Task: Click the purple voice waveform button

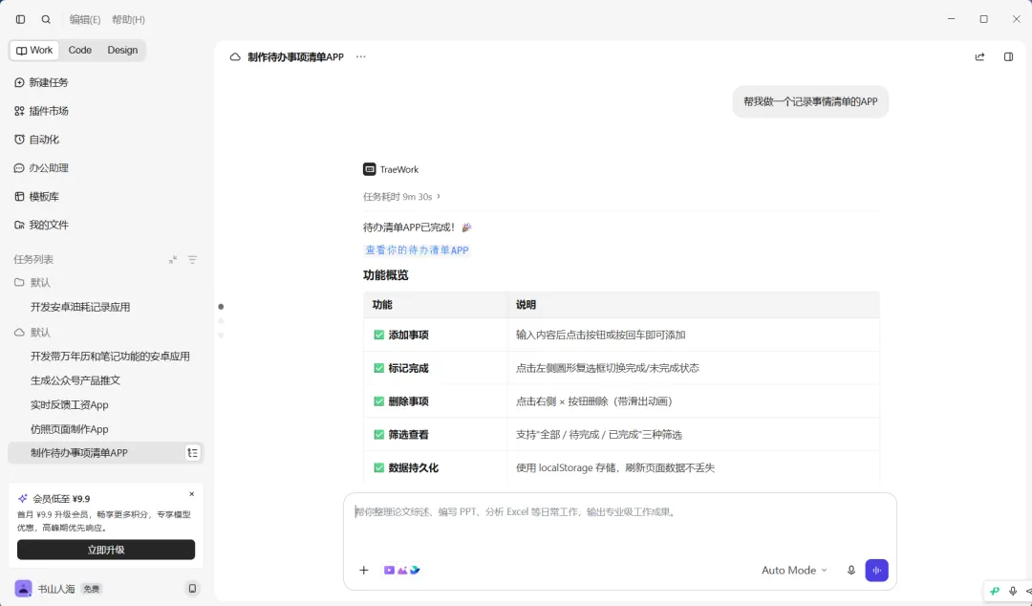Action: (876, 571)
